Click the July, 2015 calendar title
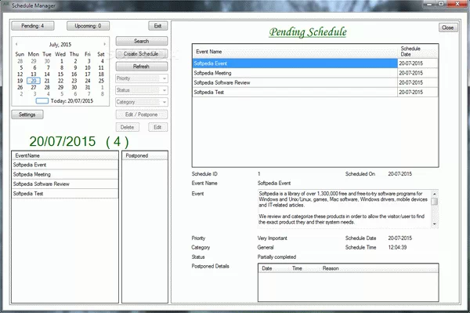Image resolution: width=470 pixels, height=313 pixels. coord(60,45)
